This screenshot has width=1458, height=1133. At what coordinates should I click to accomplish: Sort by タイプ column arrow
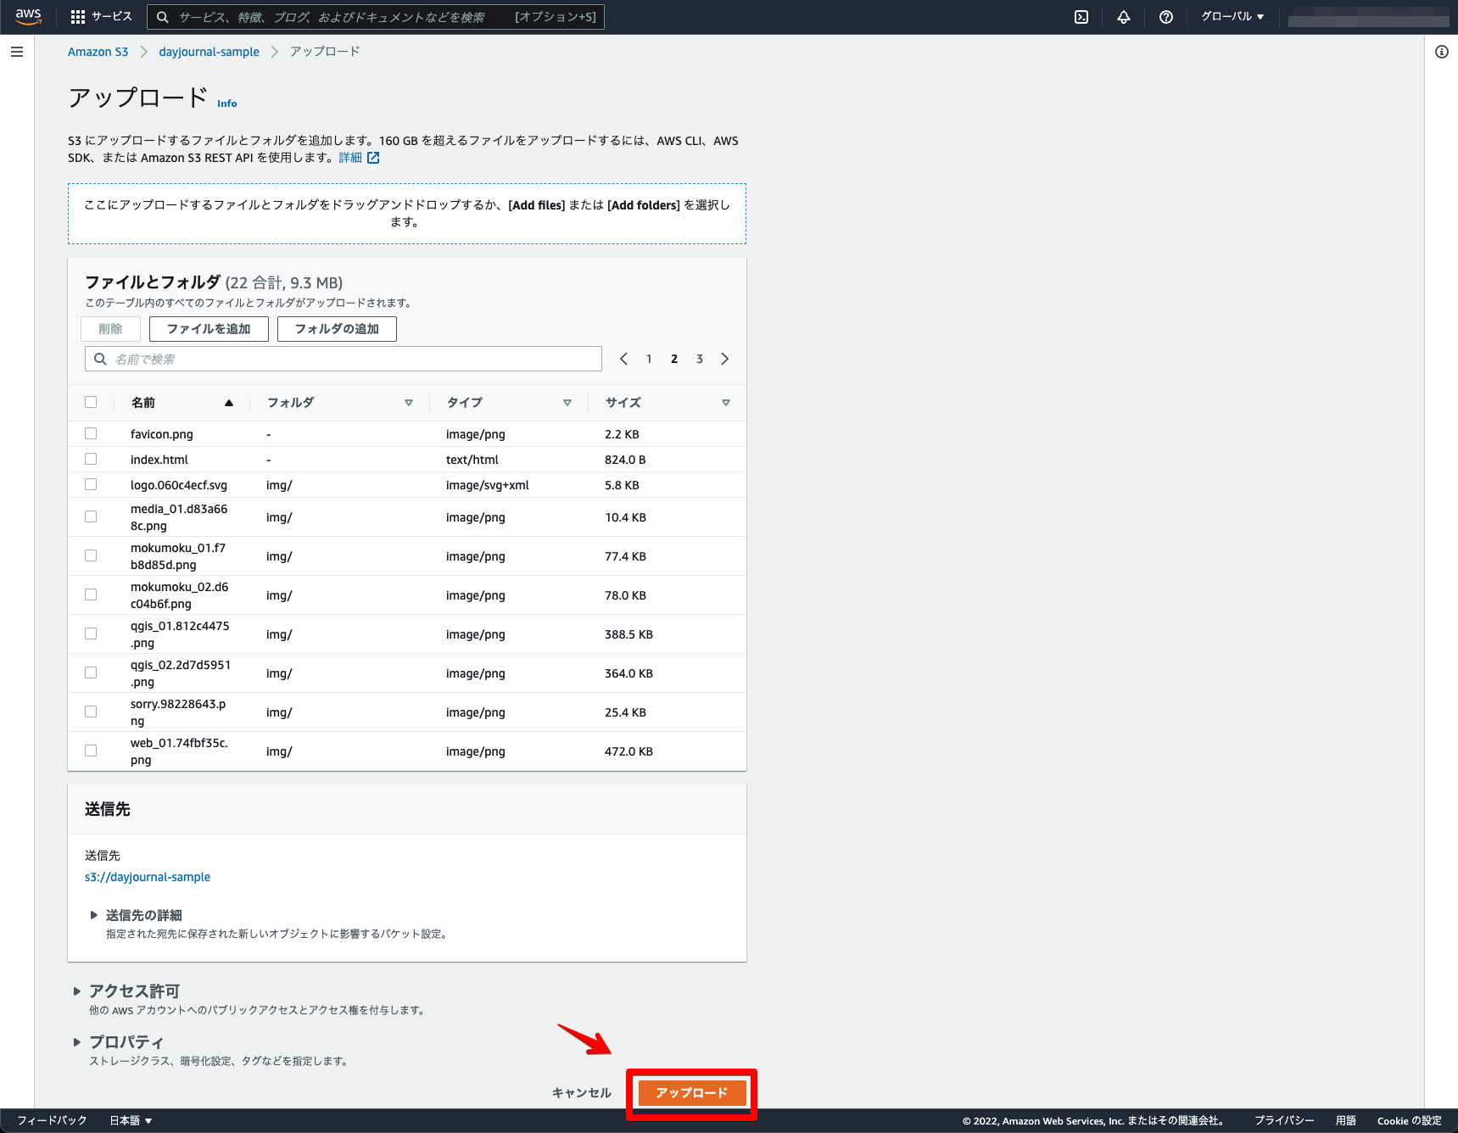coord(567,403)
